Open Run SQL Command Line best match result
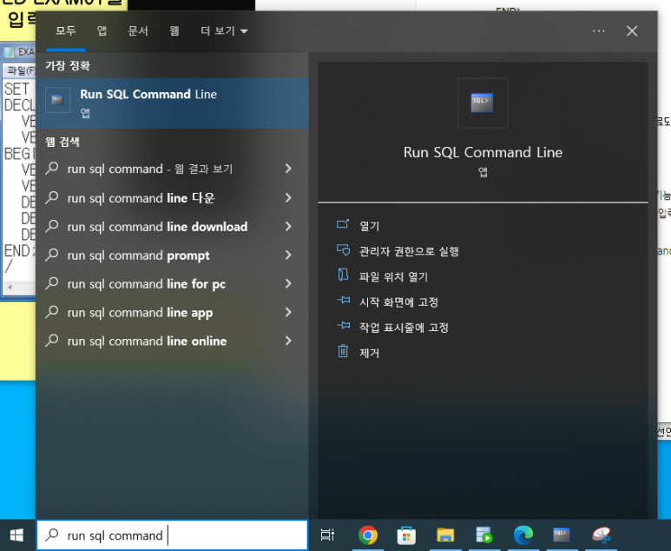 [172, 103]
